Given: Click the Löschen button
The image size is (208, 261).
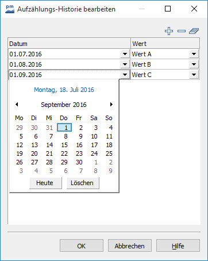Looking at the screenshot, I should click(x=83, y=183).
